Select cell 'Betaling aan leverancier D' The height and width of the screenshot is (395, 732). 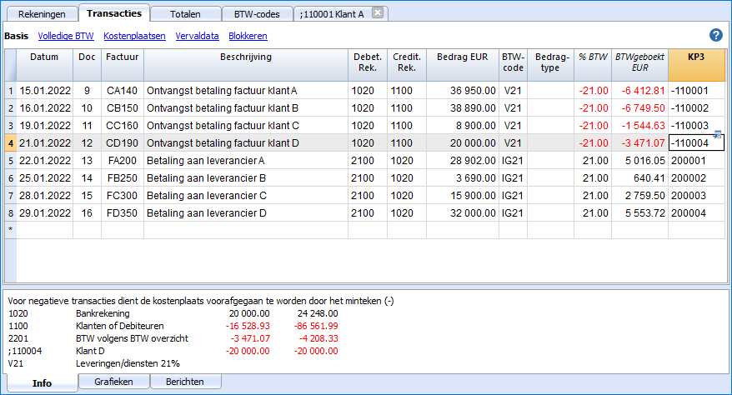[x=246, y=213]
